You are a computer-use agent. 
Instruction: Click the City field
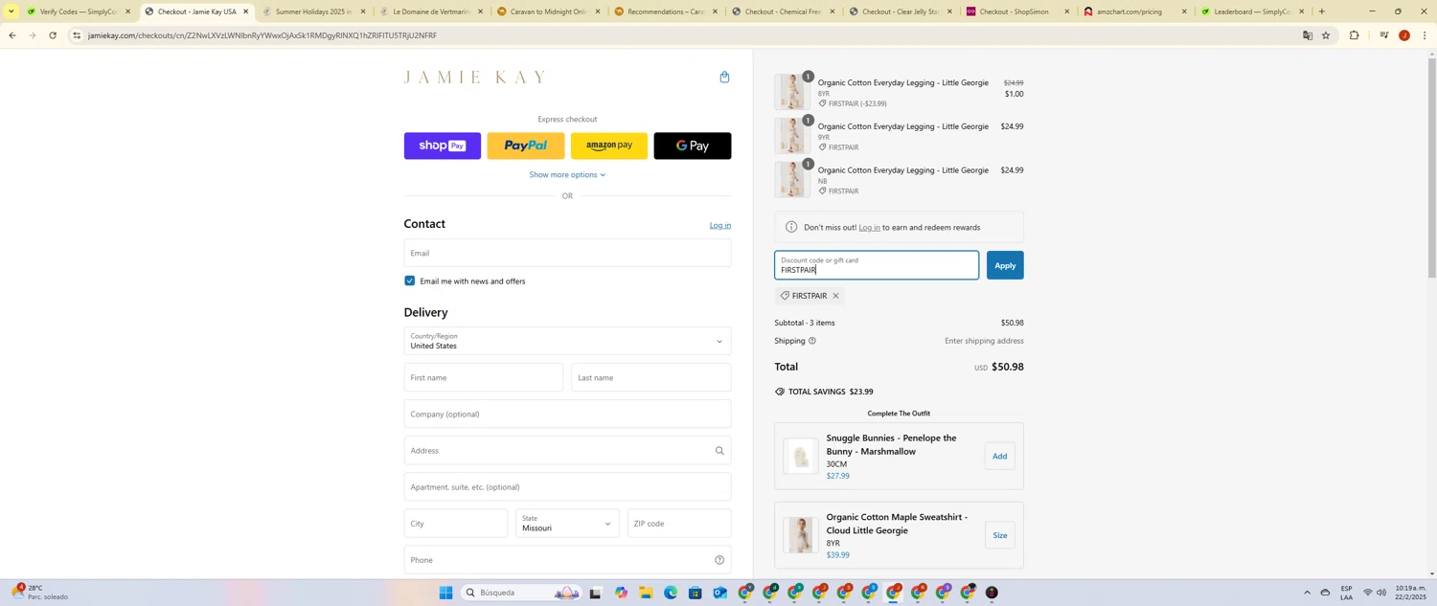click(x=456, y=524)
